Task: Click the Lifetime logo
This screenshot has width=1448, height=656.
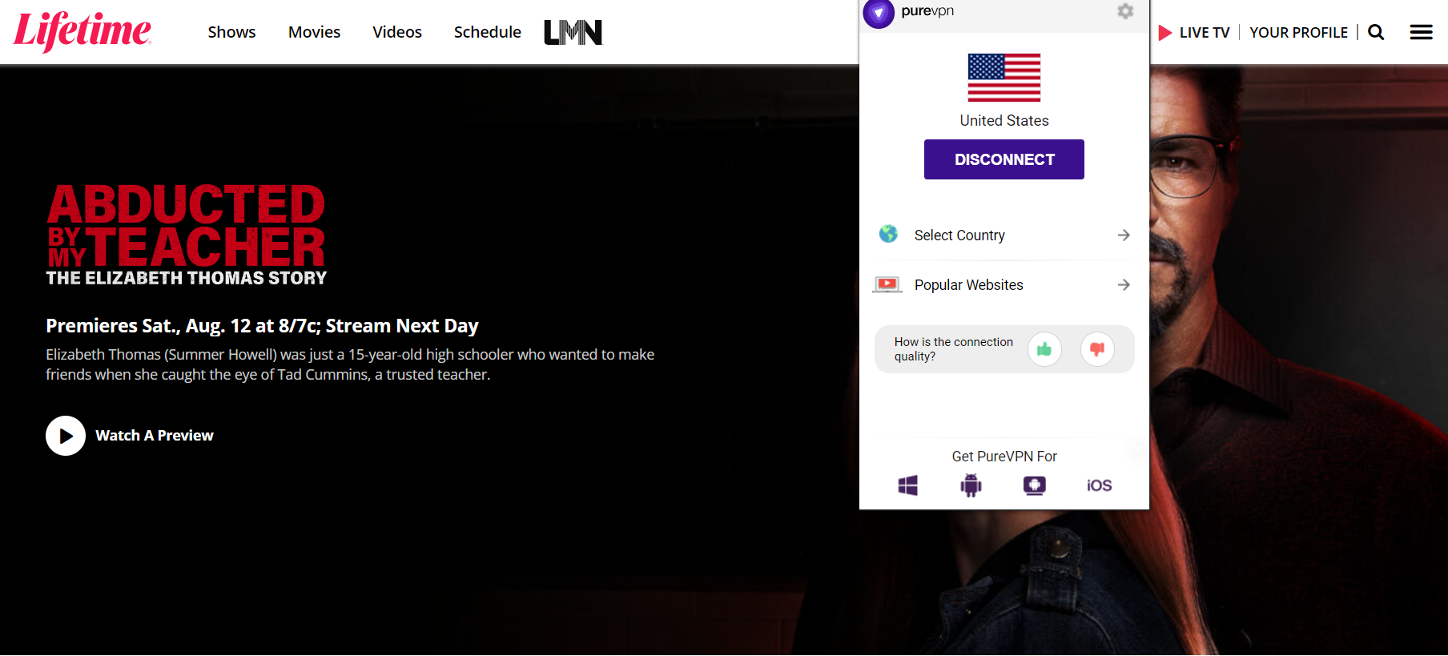Action: point(82,32)
